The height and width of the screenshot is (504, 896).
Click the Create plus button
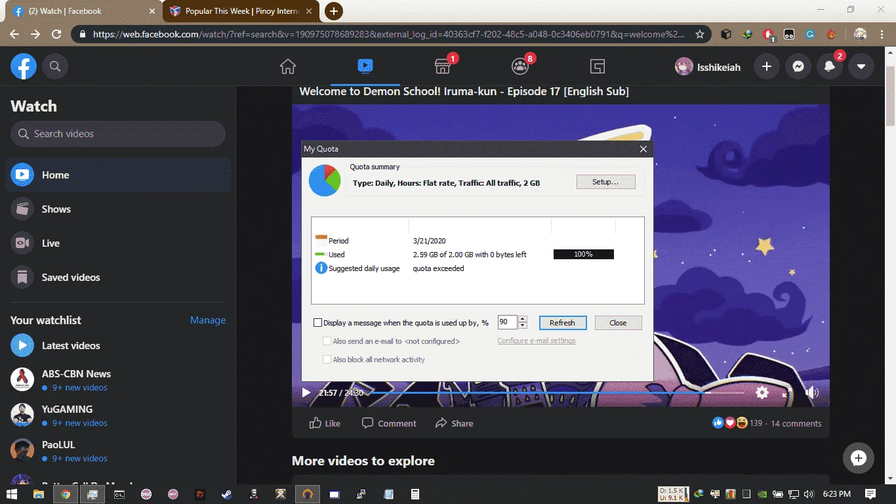[x=766, y=66]
